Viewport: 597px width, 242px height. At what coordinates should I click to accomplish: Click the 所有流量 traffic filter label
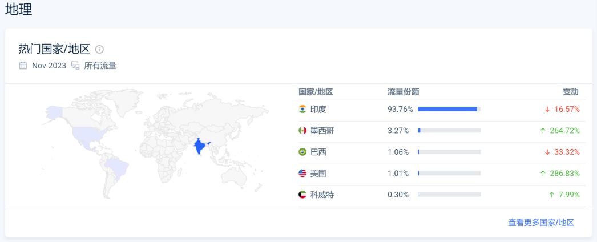tap(100, 66)
